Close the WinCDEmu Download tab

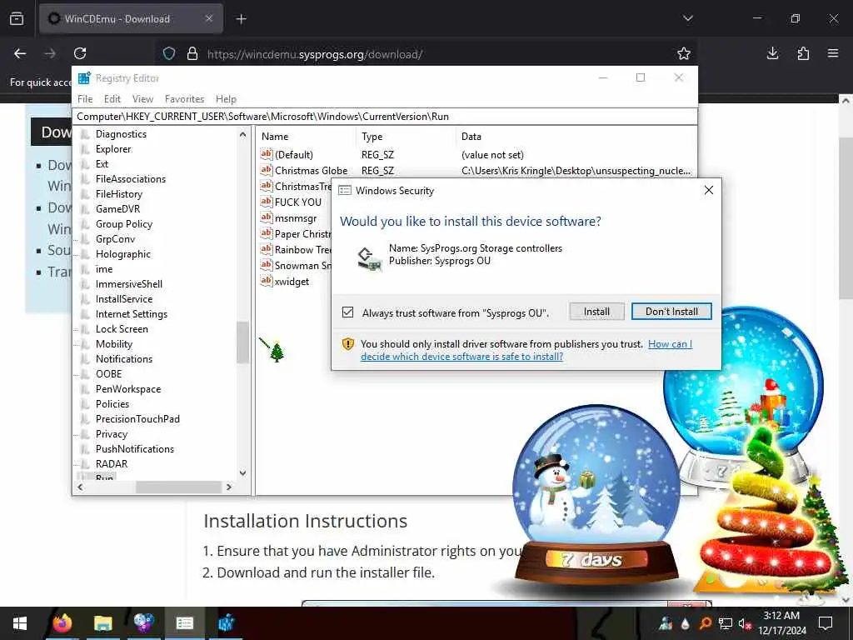pyautogui.click(x=209, y=18)
